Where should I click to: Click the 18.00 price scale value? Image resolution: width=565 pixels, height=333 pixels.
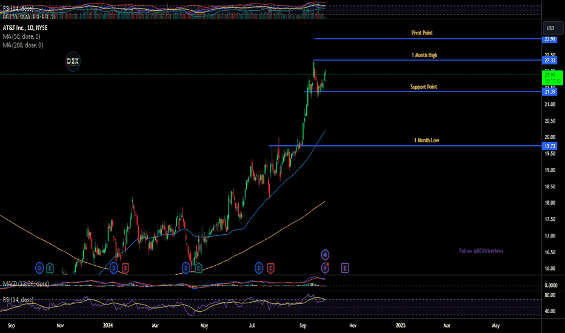pos(550,203)
